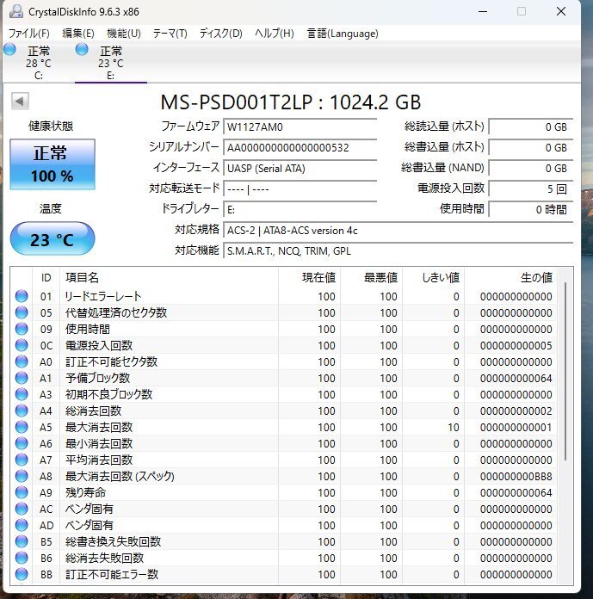This screenshot has width=593, height=599.
Task: Click the drive letter field E:
Action: [x=300, y=209]
